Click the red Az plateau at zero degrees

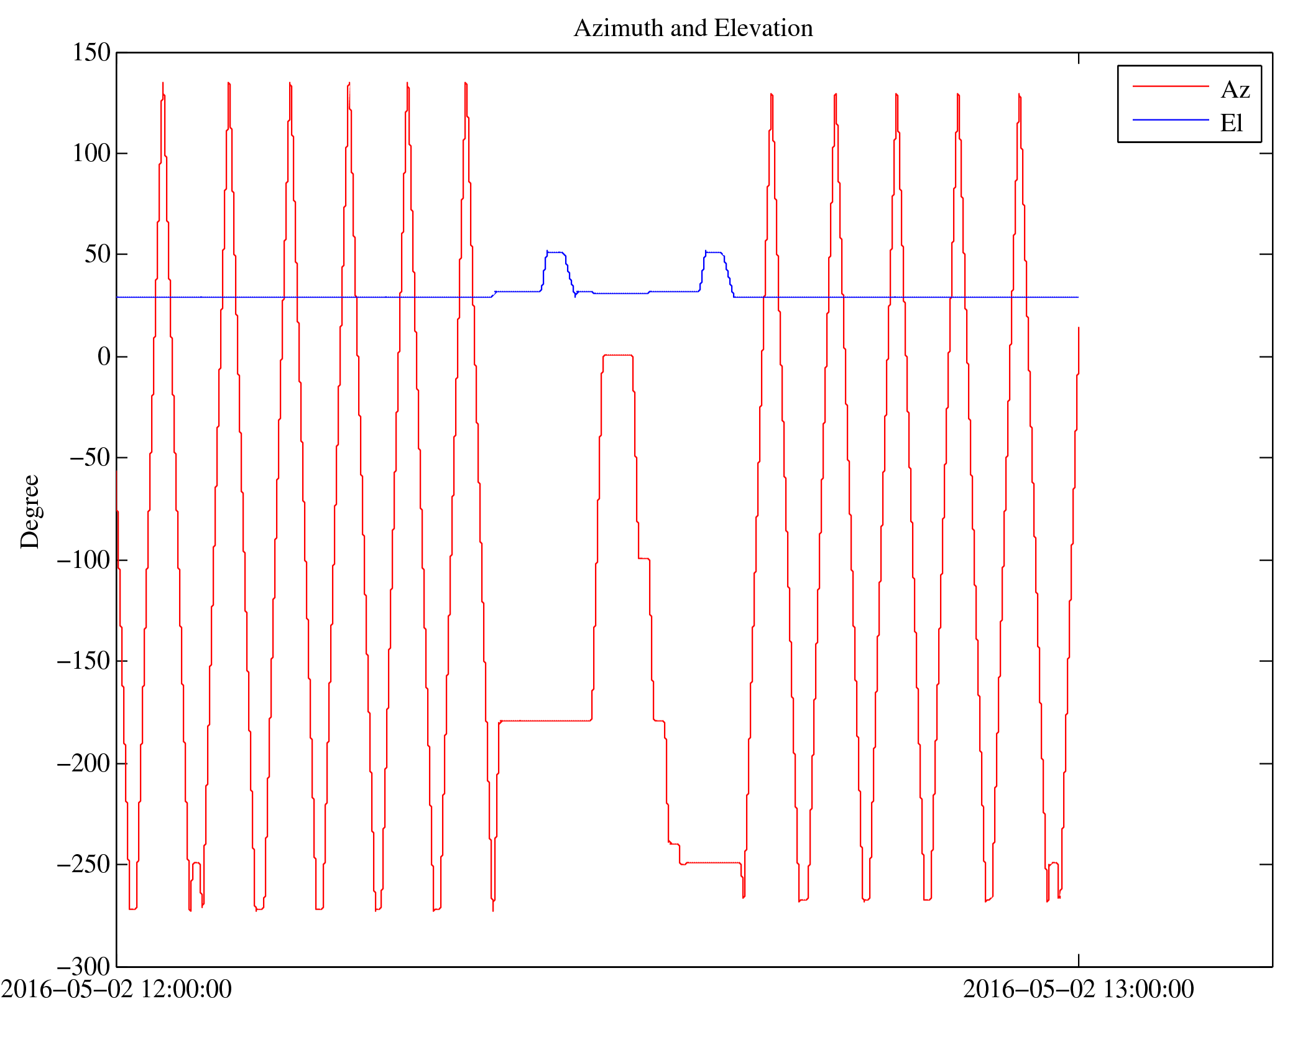click(617, 355)
